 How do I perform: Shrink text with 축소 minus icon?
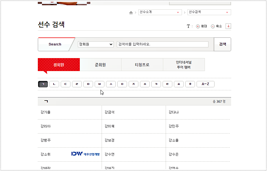point(213,26)
